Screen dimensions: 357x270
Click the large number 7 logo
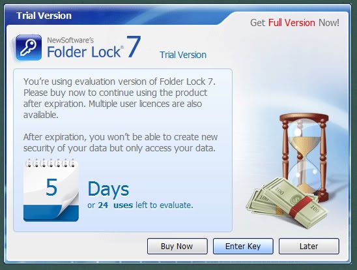pyautogui.click(x=134, y=46)
